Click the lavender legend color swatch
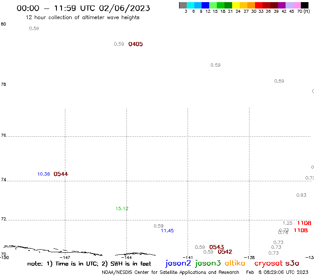The image size is (314, 276). pos(289,5)
